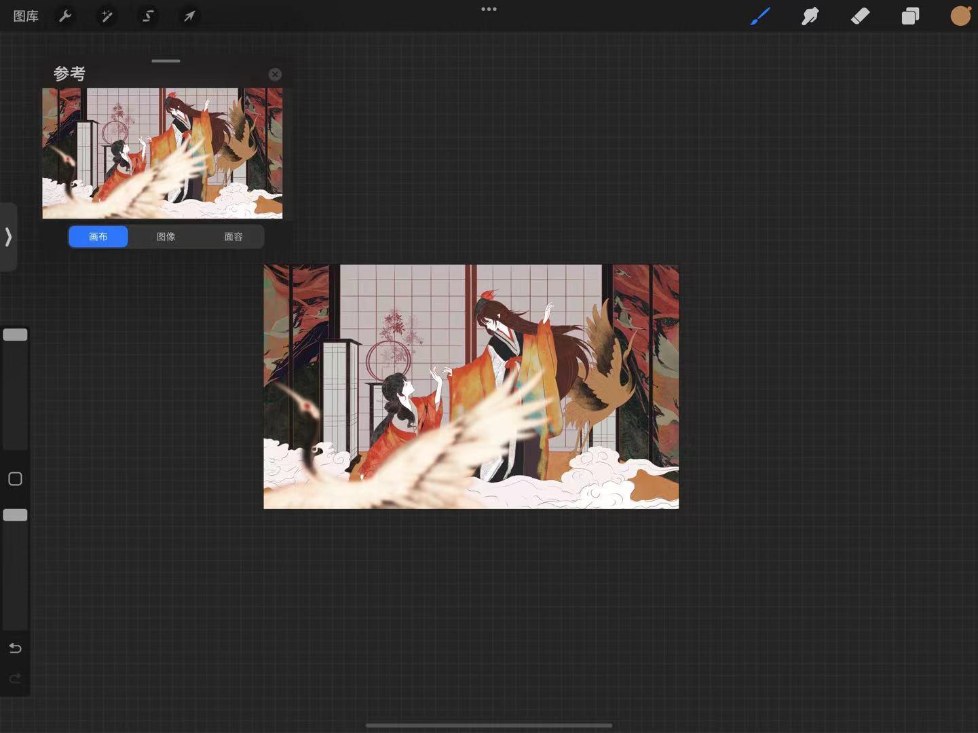
Task: Click the brush size slider handle
Action: (x=15, y=335)
